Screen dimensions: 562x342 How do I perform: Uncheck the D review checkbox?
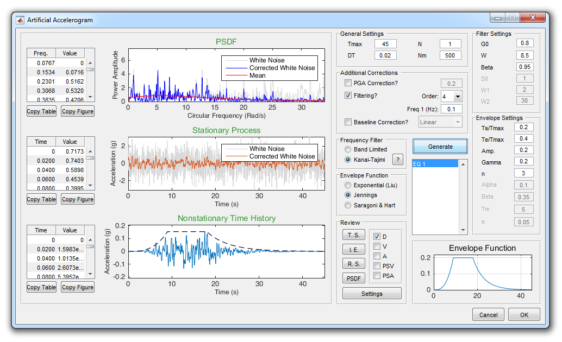point(377,235)
